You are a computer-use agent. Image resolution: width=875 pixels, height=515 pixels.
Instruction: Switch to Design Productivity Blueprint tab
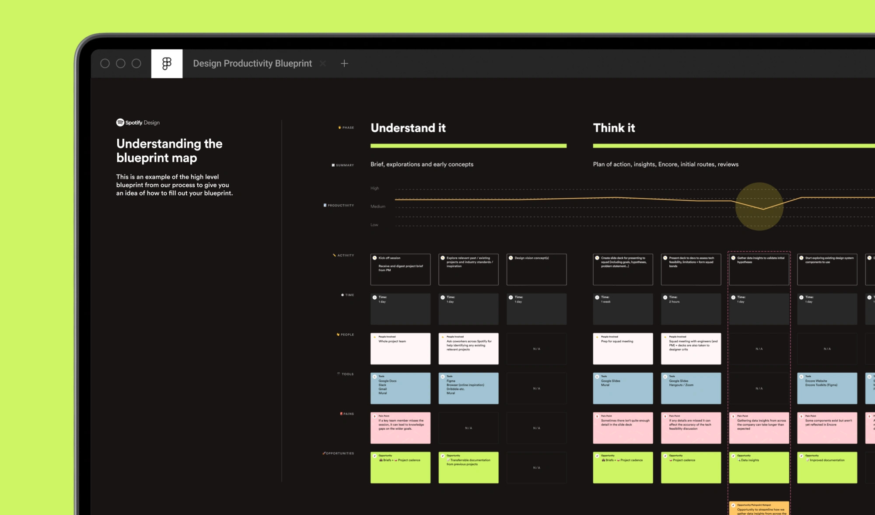252,64
